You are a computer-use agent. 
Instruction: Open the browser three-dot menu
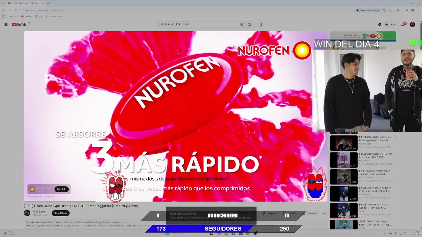(x=419, y=10)
